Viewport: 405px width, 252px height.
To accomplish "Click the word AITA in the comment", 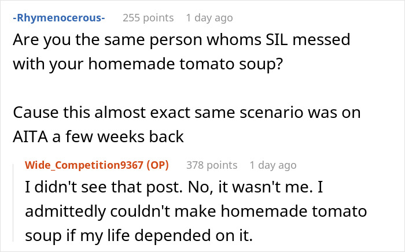I will pos(29,138).
